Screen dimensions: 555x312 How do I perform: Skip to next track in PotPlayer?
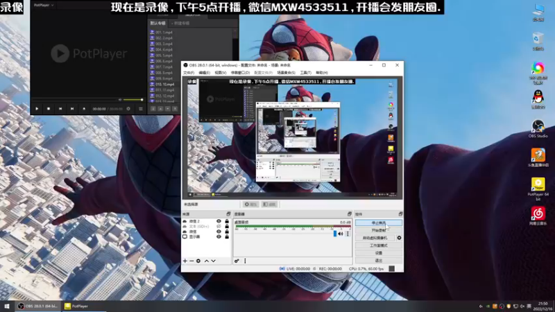click(72, 109)
